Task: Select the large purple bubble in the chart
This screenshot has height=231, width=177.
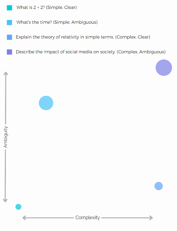Action: [x=164, y=68]
